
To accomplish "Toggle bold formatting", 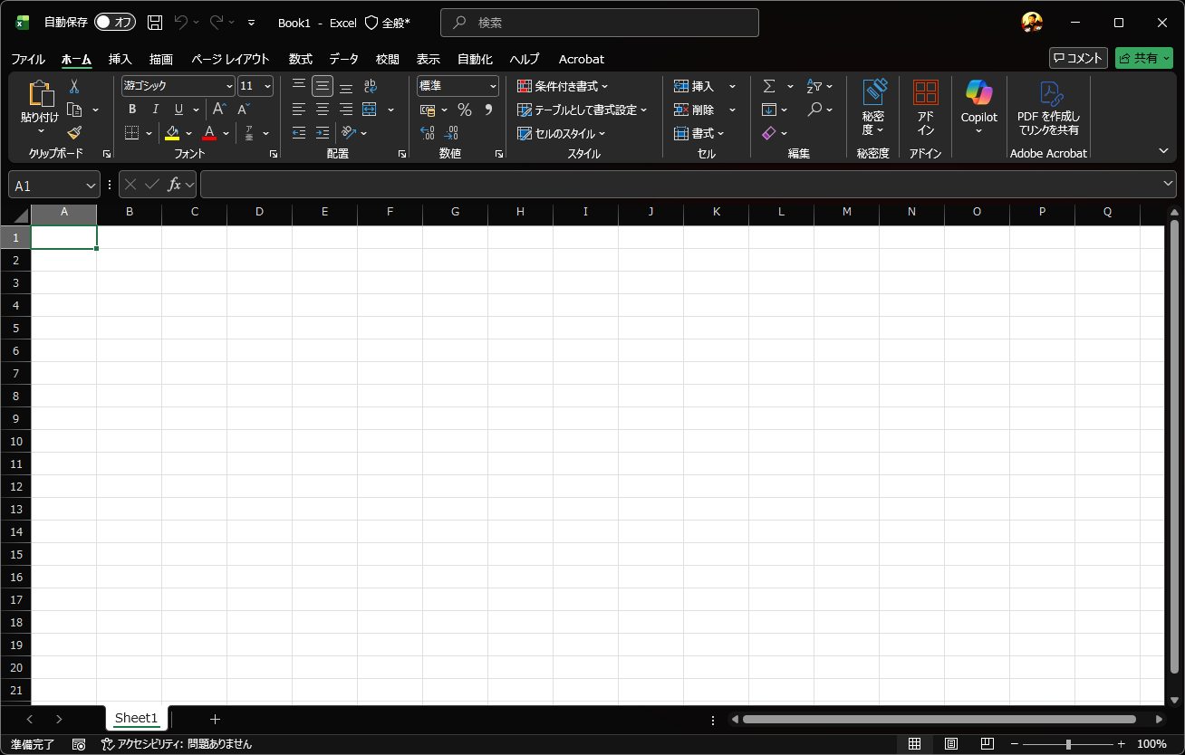I will [x=132, y=110].
